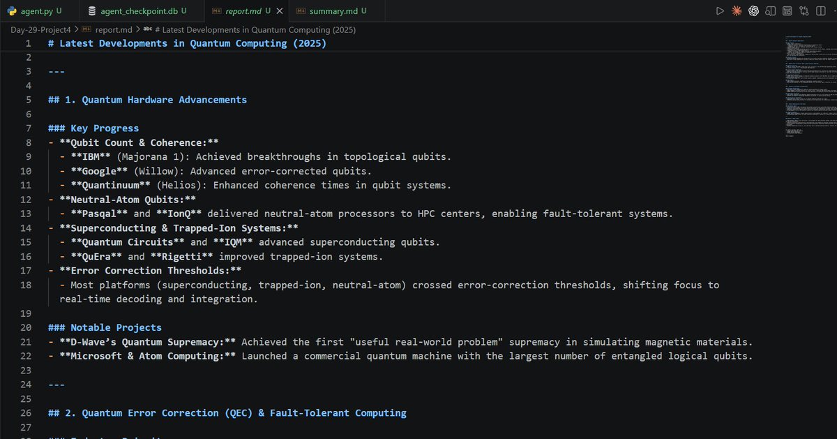Click the minimap code overview

tap(809, 87)
